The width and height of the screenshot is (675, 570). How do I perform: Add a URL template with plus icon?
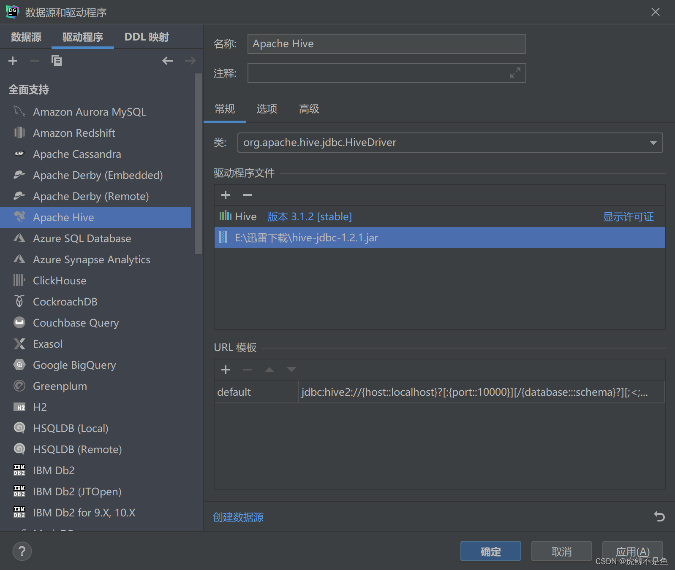coord(226,370)
